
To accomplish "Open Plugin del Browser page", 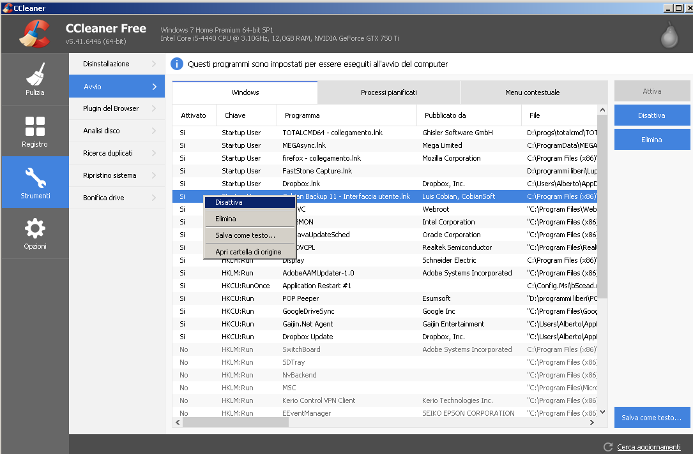I will coord(117,108).
